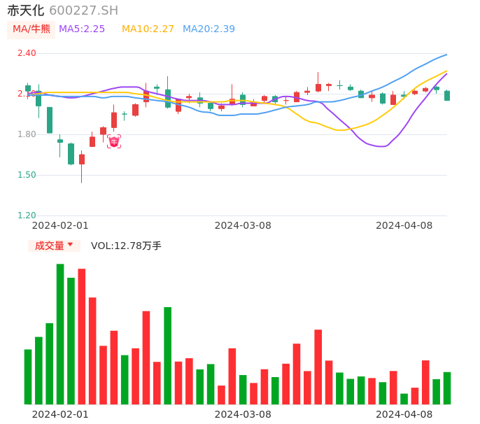Select the tallest red volume bar
The width and height of the screenshot is (480, 424).
[82, 336]
